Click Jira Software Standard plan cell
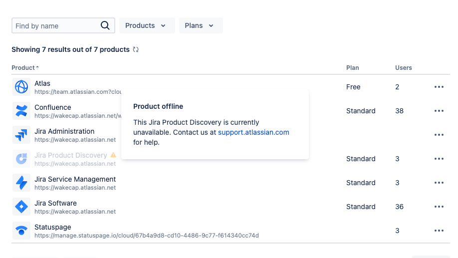458x258 pixels. point(361,207)
